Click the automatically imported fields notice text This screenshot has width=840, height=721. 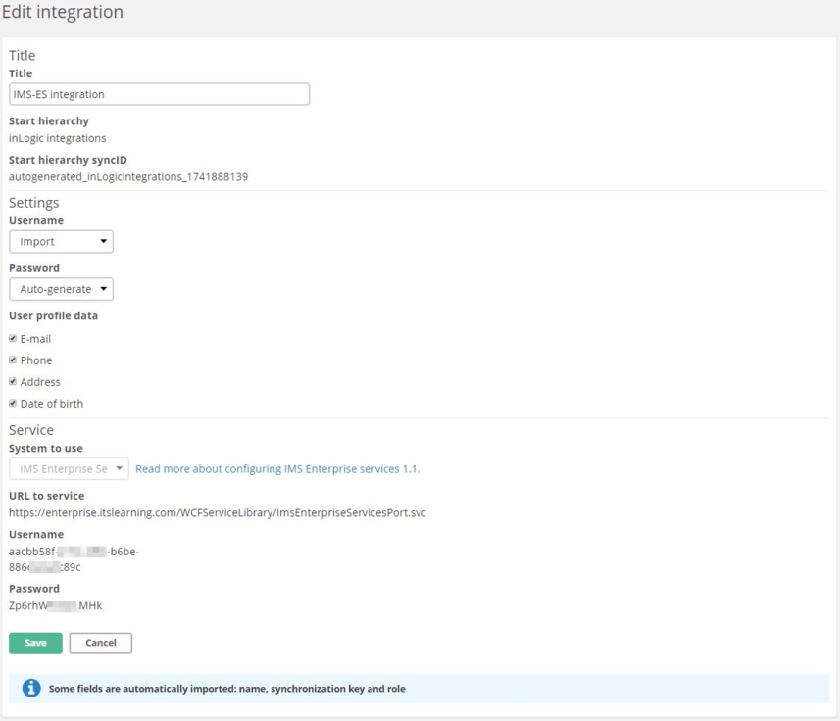tap(226, 689)
